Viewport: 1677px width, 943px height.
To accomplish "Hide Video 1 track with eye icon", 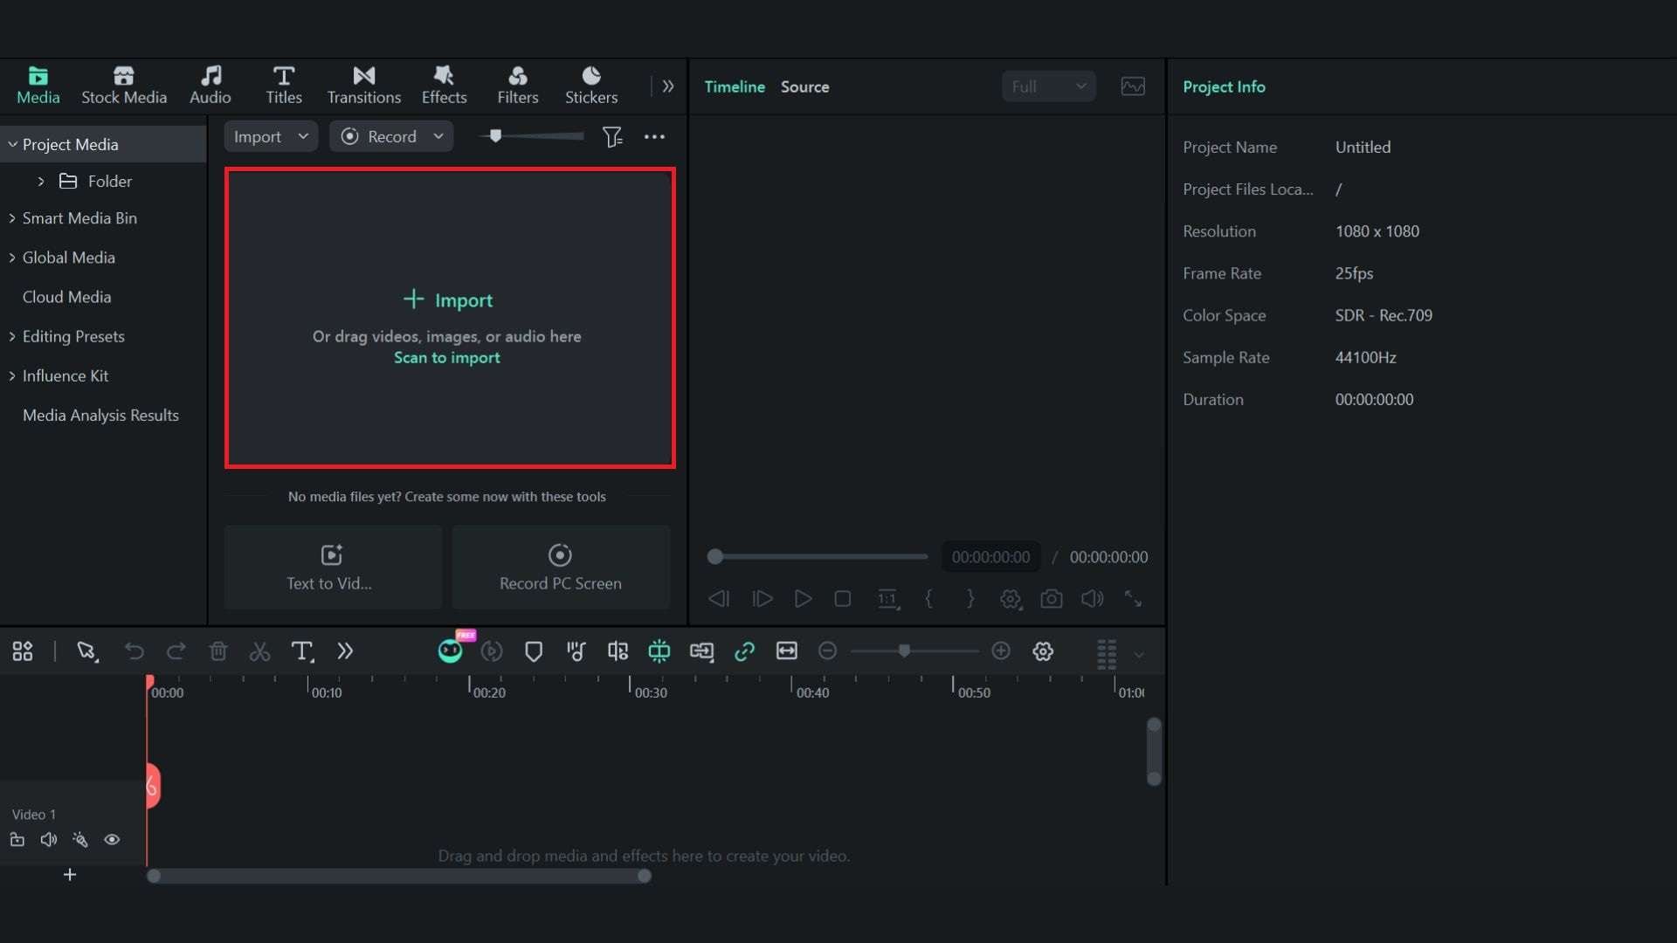I will coord(112,840).
